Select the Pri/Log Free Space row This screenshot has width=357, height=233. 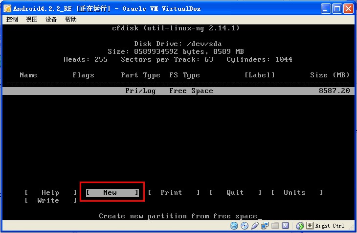point(178,91)
